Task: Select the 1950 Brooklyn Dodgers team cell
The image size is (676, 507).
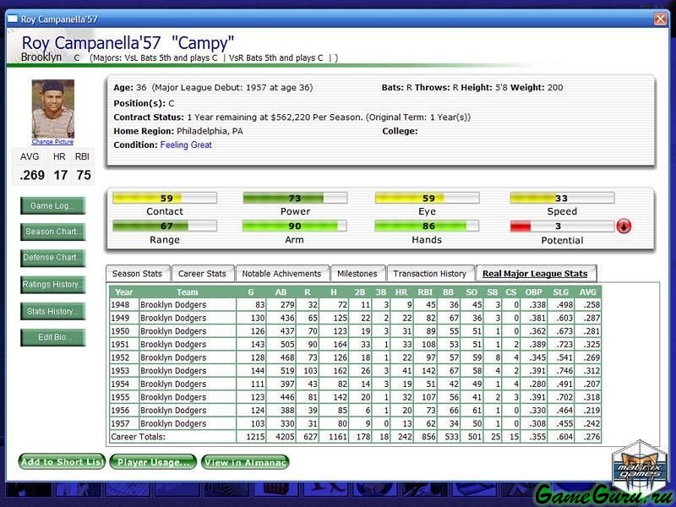Action: [187, 331]
